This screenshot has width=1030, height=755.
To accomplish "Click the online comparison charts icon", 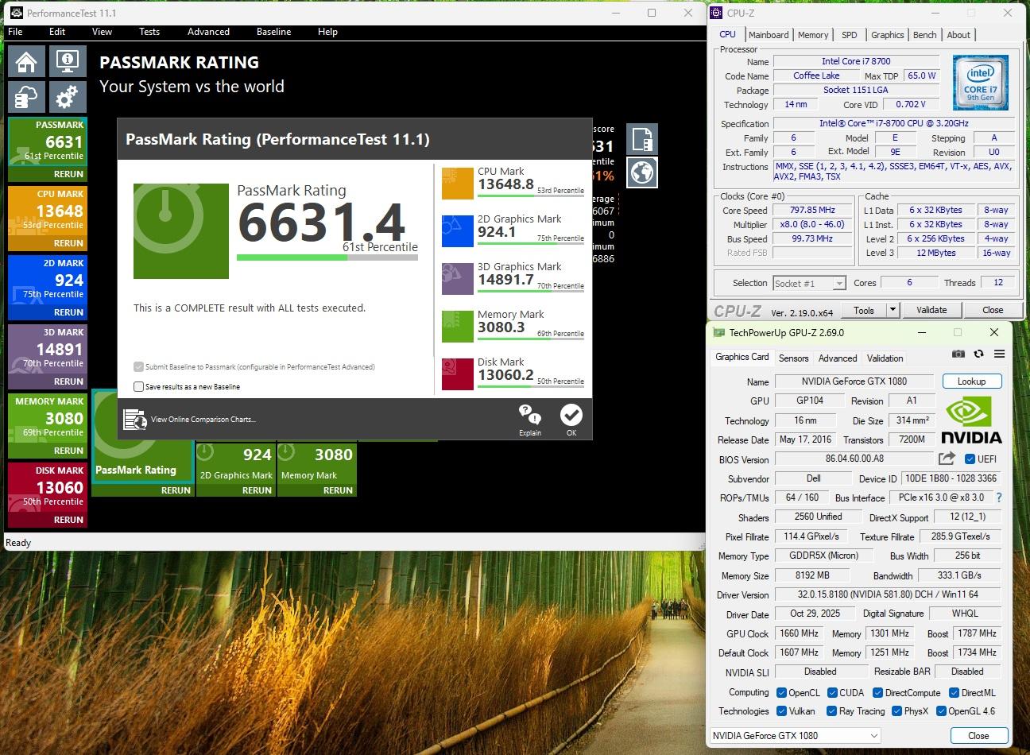I will (135, 419).
